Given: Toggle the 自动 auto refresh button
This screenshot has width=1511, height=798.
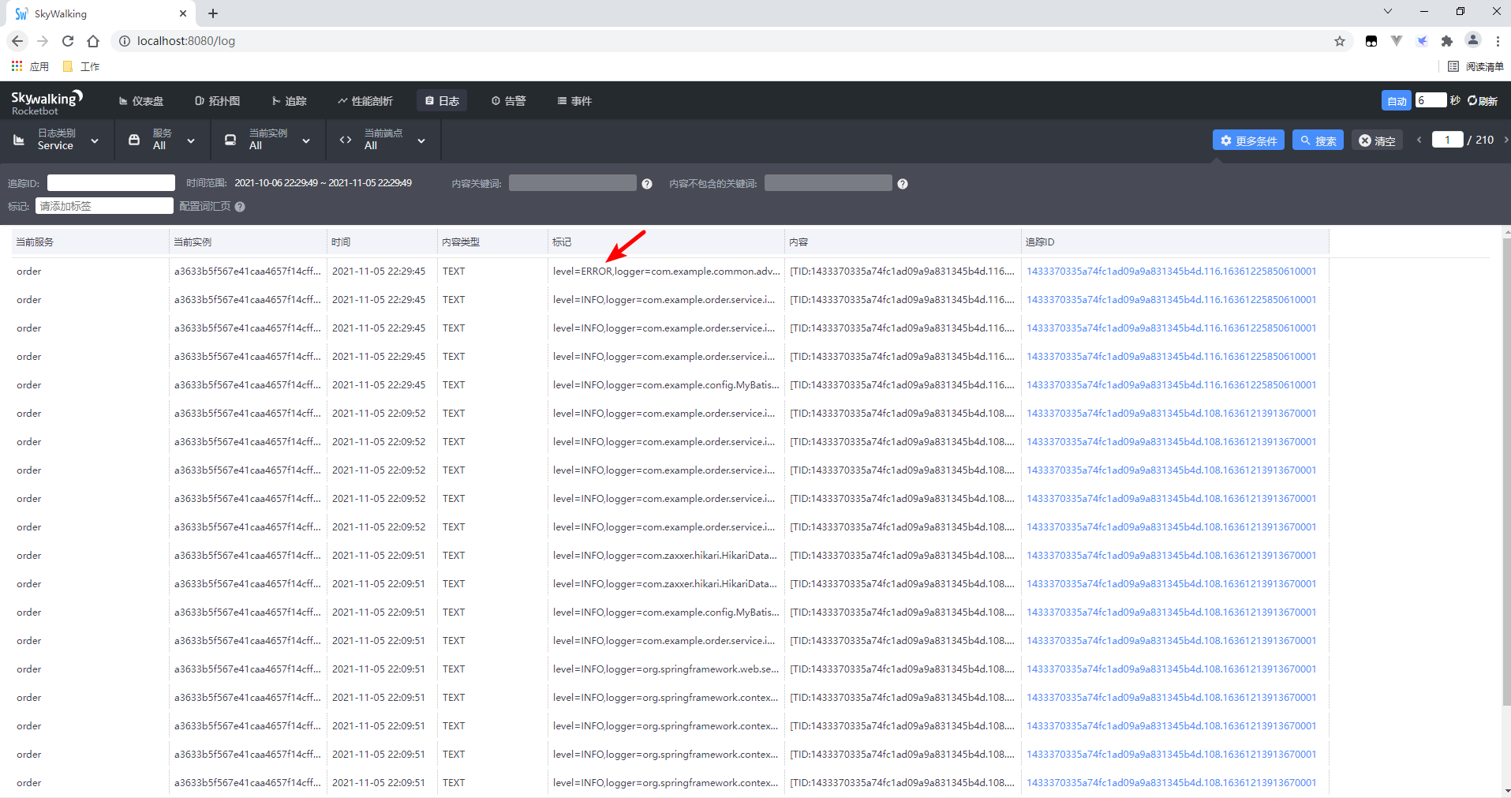Looking at the screenshot, I should 1396,100.
